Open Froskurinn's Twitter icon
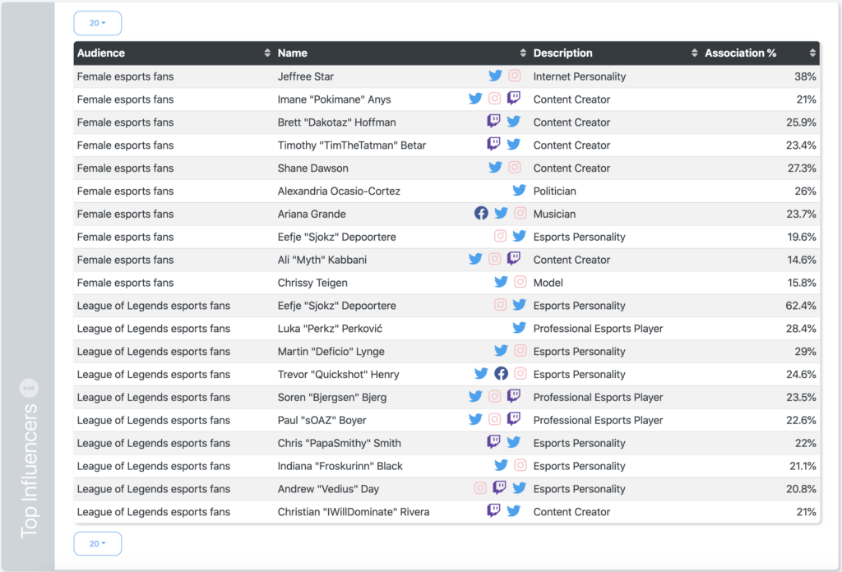 click(501, 465)
